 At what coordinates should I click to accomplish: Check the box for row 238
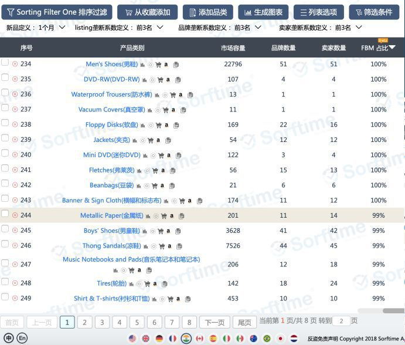pyautogui.click(x=5, y=123)
